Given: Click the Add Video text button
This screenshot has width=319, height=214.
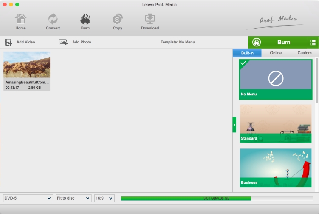Looking at the screenshot, I should (x=25, y=42).
